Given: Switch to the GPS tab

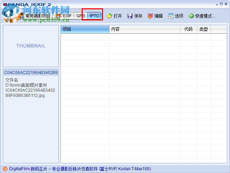Looking at the screenshot, I should [x=81, y=16].
